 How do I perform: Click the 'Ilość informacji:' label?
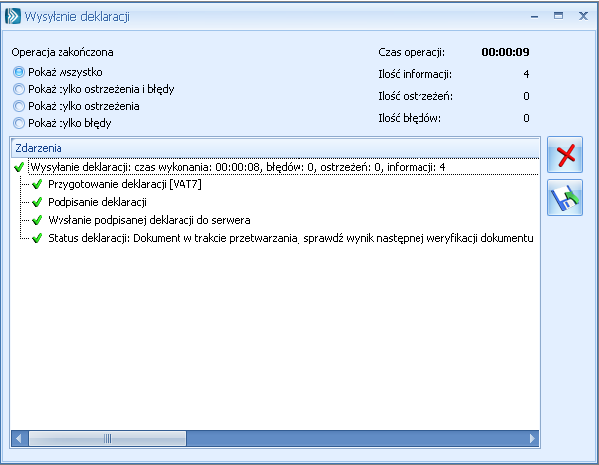pyautogui.click(x=416, y=74)
